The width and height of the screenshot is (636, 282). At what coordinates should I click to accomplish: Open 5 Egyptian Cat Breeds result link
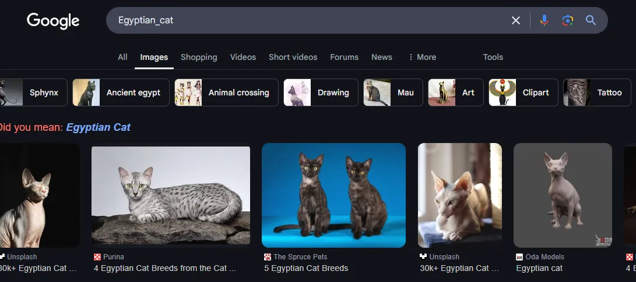[x=306, y=268]
